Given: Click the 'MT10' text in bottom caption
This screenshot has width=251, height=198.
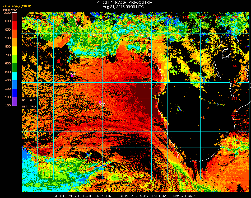Looking at the screenshot, I should coord(59,196).
